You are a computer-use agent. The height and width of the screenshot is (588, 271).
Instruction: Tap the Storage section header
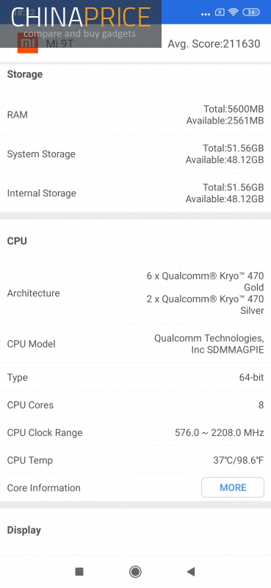click(25, 74)
